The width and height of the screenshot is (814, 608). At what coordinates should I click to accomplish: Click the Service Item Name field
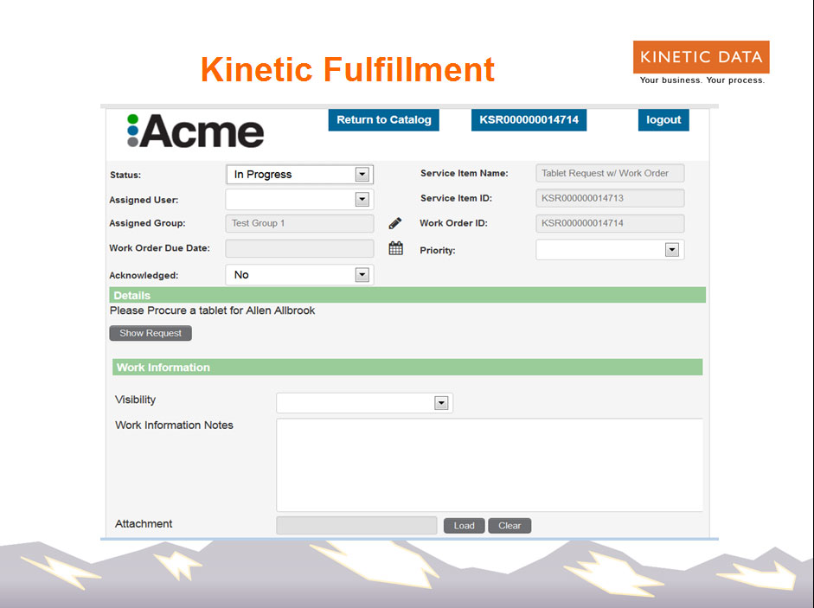point(610,173)
